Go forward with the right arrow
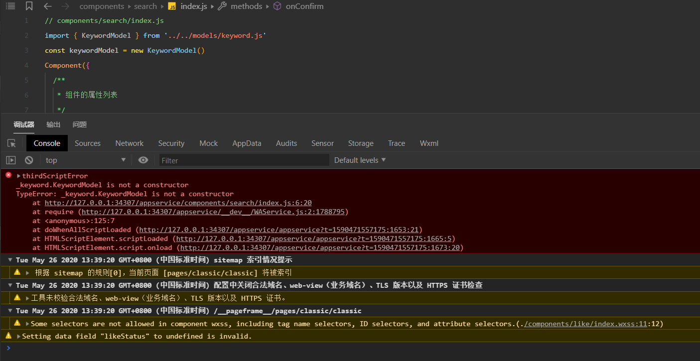The width and height of the screenshot is (700, 361). (x=65, y=6)
